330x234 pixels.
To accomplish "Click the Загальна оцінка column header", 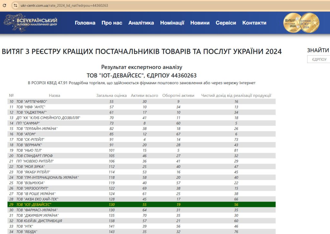I will pyautogui.click(x=112, y=95).
